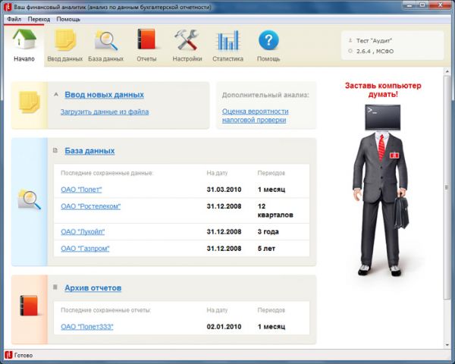Open the Помощь menu bar item
Image resolution: width=455 pixels, height=364 pixels.
point(68,19)
